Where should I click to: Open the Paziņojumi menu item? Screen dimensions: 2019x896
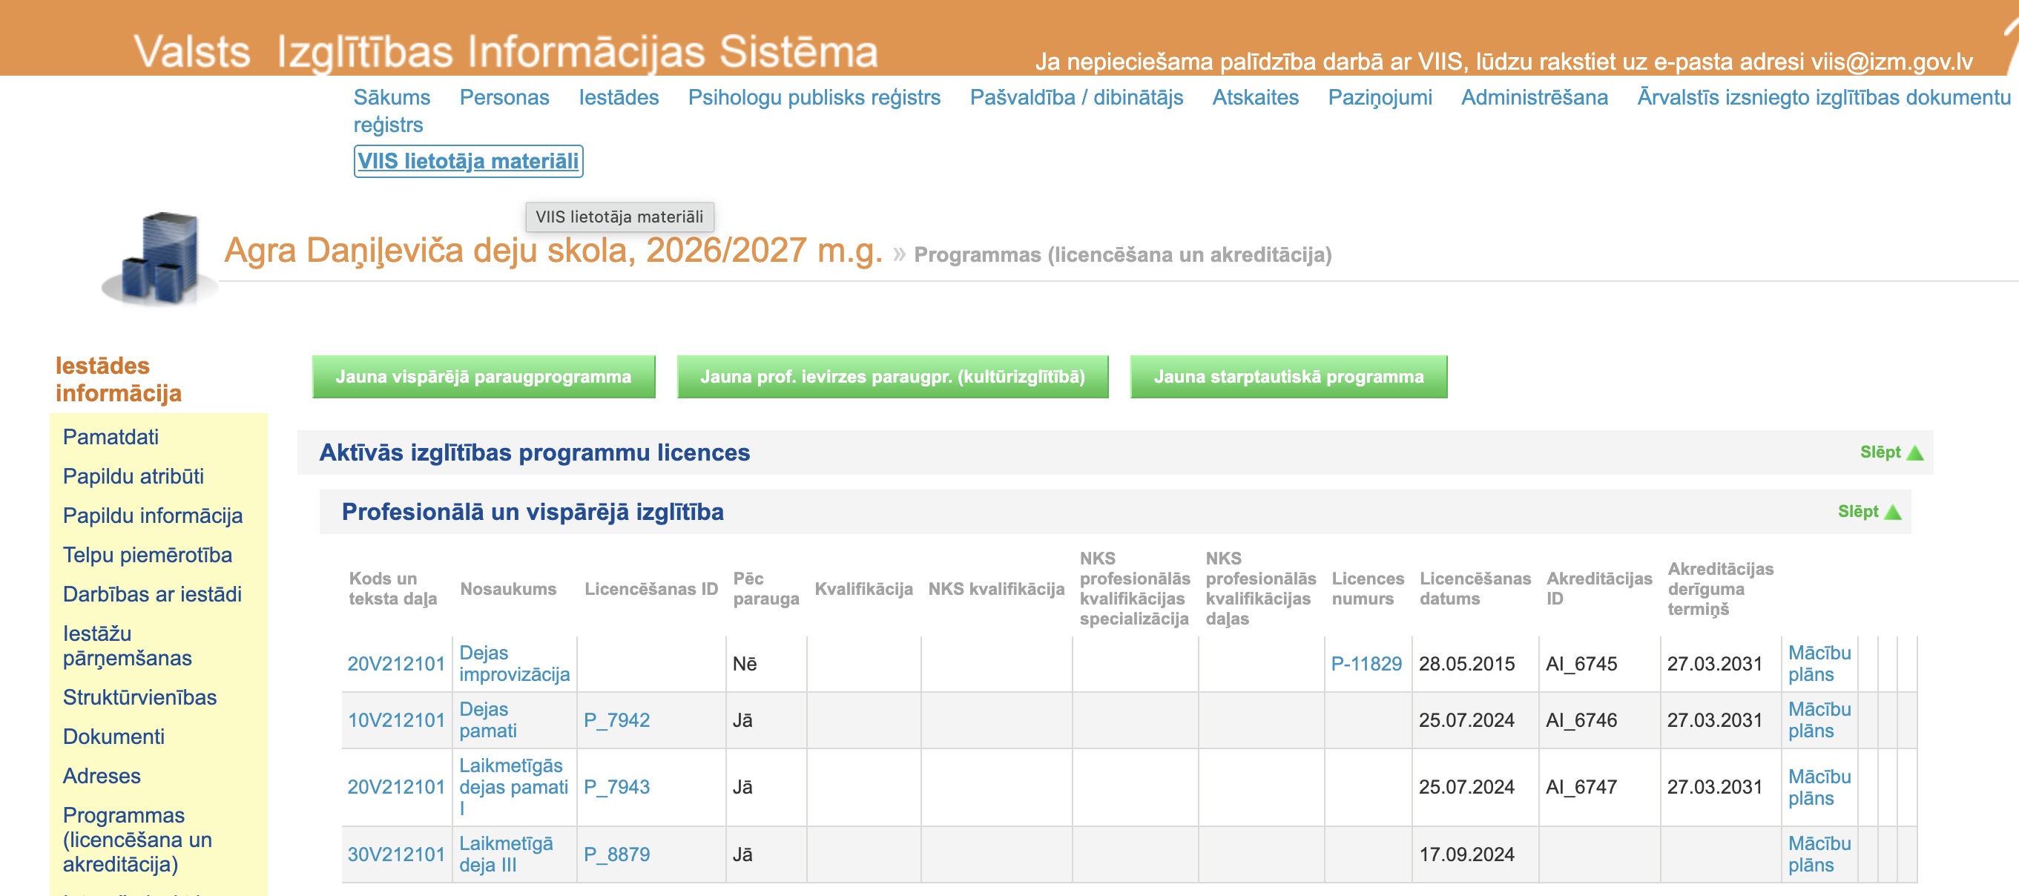1380,97
